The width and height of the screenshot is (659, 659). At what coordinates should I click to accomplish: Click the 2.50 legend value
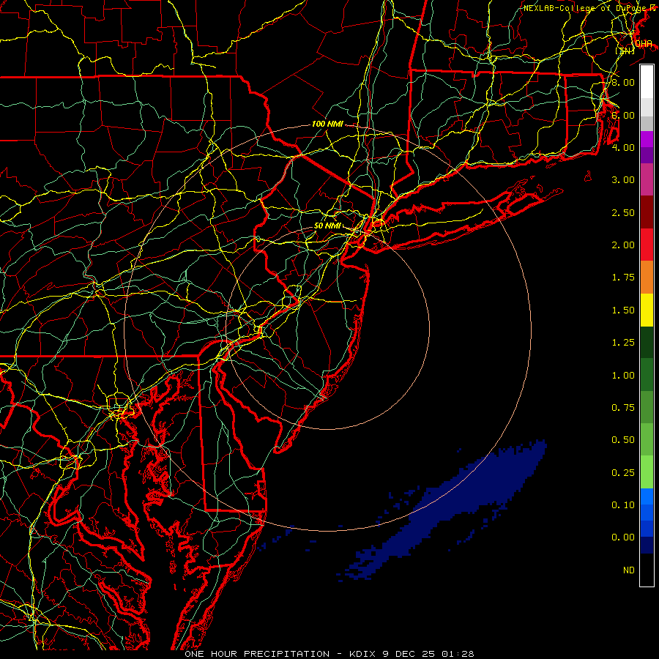(x=623, y=212)
